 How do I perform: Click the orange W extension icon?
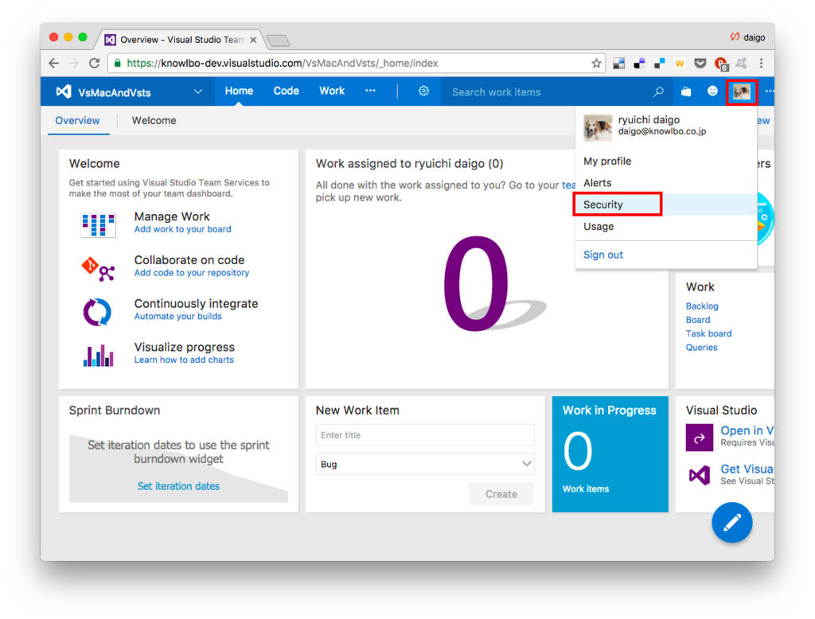click(x=680, y=64)
